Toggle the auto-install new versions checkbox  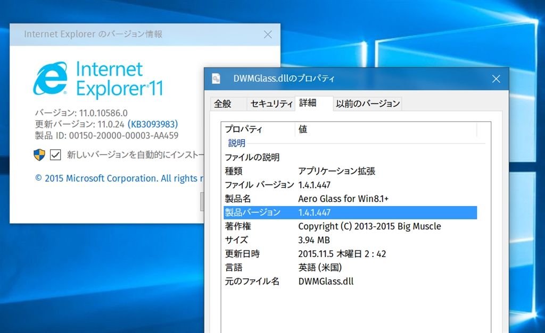pos(55,155)
